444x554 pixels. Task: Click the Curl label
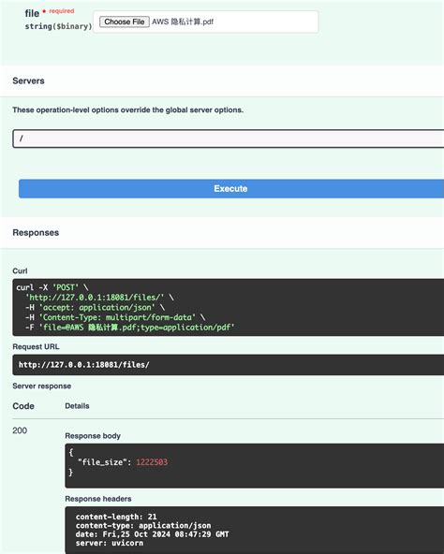(x=20, y=270)
